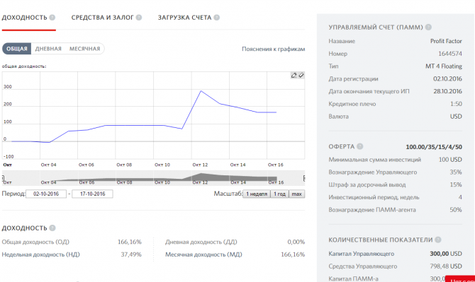Select Общая доходность value 166,16%
The width and height of the screenshot is (475, 282).
click(129, 242)
